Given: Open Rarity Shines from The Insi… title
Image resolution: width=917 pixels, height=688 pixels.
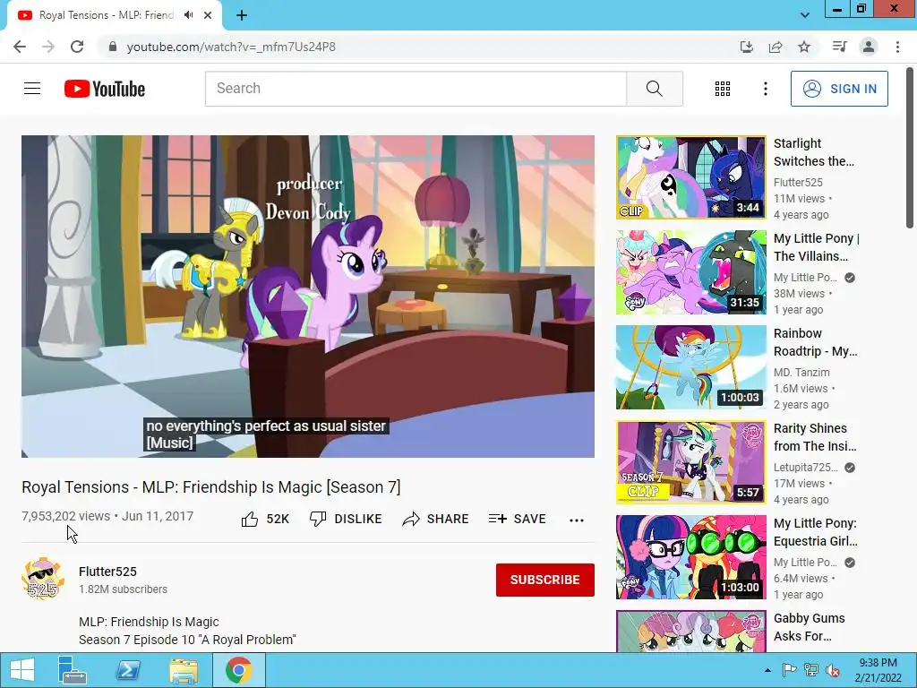Looking at the screenshot, I should pyautogui.click(x=815, y=437).
